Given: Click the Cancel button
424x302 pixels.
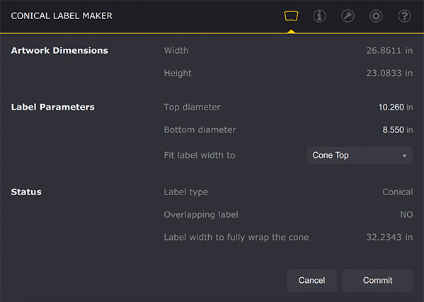Looking at the screenshot, I should (311, 280).
